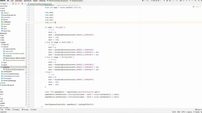Hide the Project tool window with minus icon
The width and height of the screenshot is (202, 113).
point(25,4)
